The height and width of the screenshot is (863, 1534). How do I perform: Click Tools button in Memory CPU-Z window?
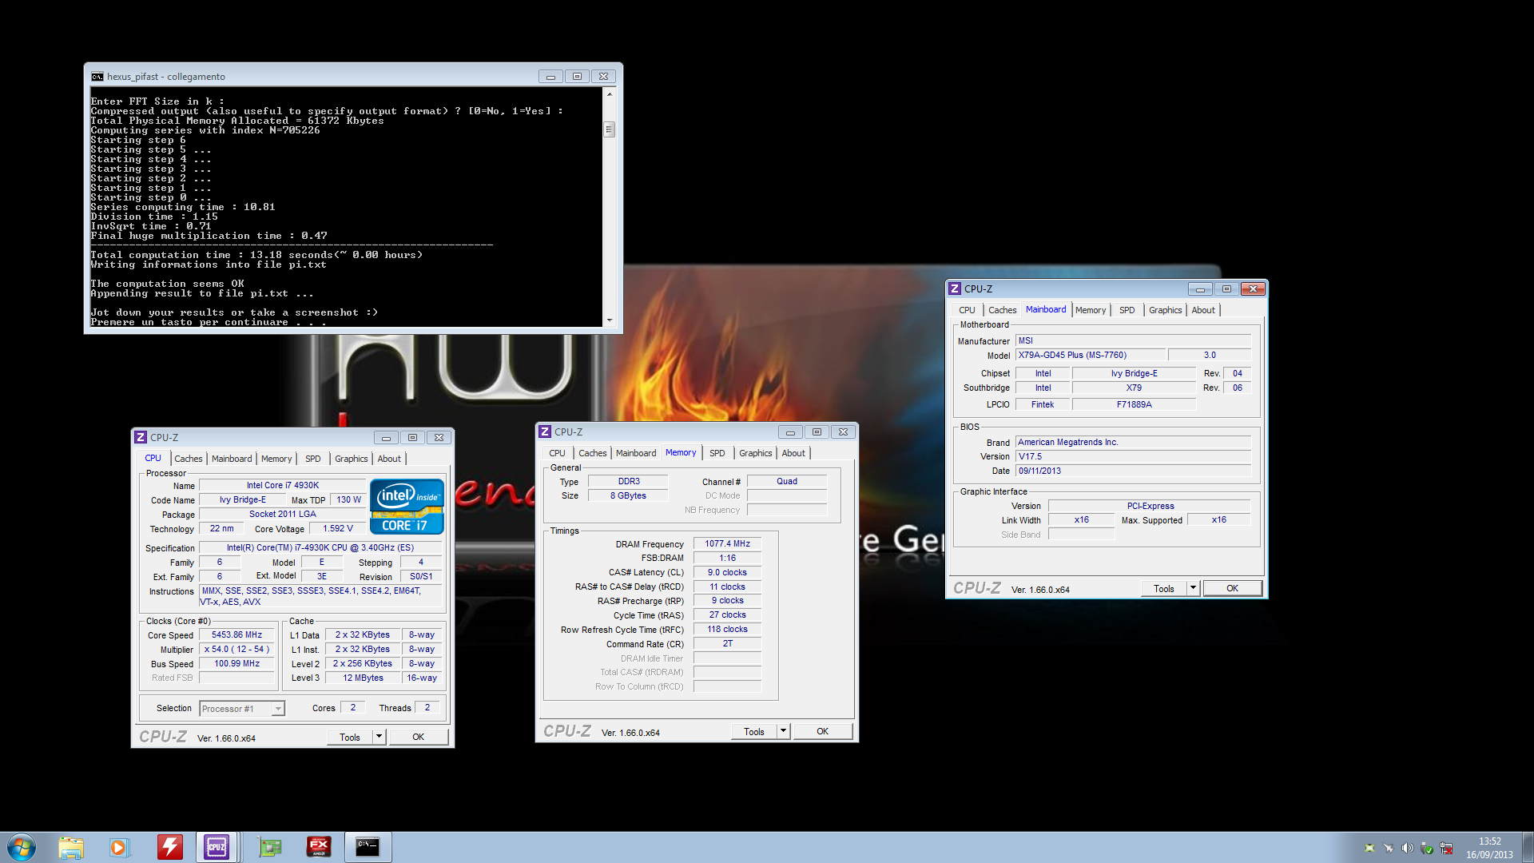[x=754, y=731]
